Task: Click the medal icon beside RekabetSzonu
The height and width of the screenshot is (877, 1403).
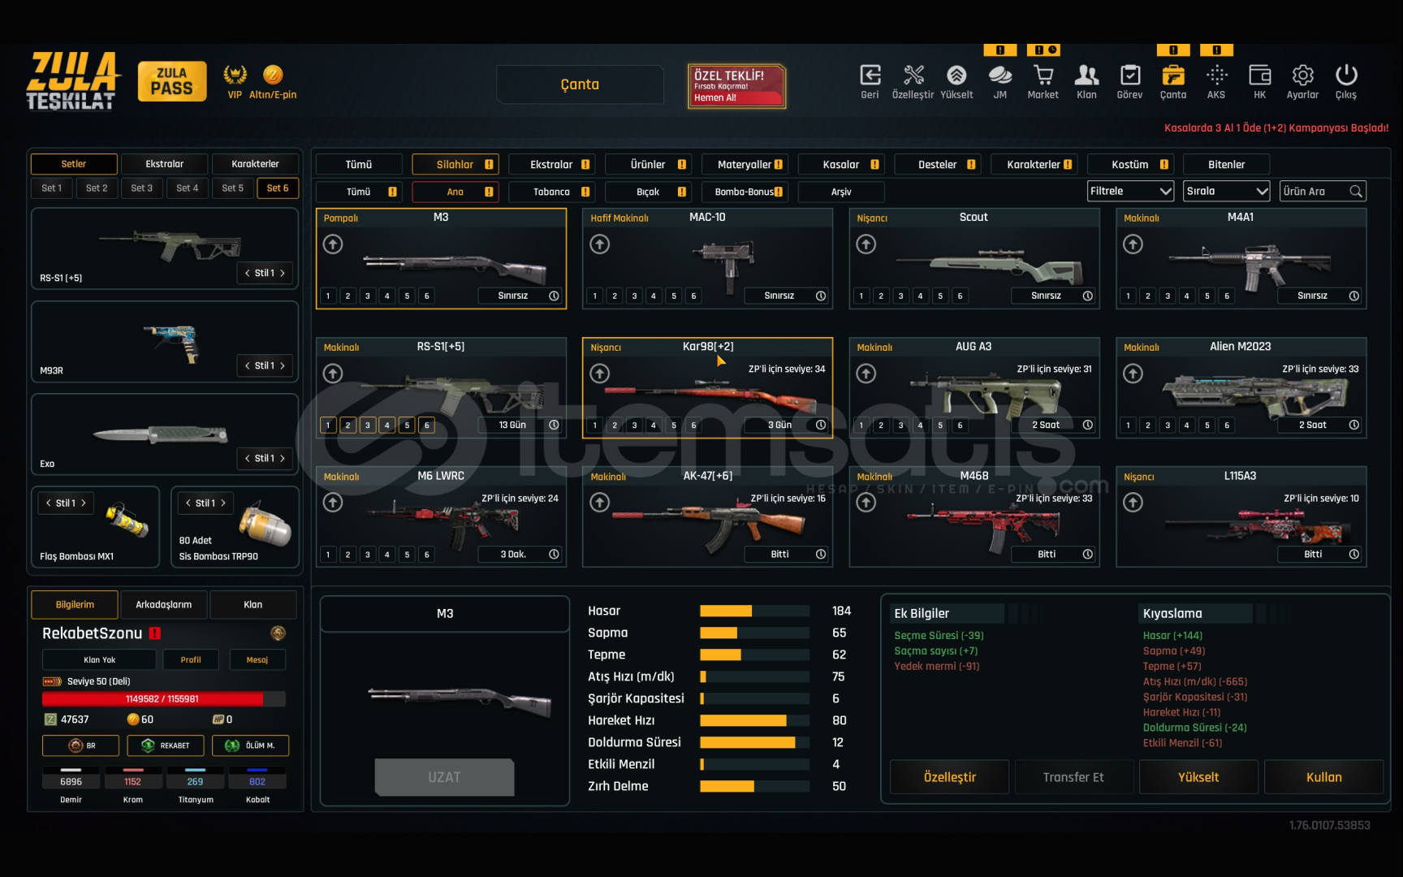Action: tap(278, 633)
